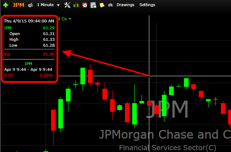Expand the chart title dropdown arrow after Co
Image resolution: width=231 pixels, height=152 pixels.
70,19
